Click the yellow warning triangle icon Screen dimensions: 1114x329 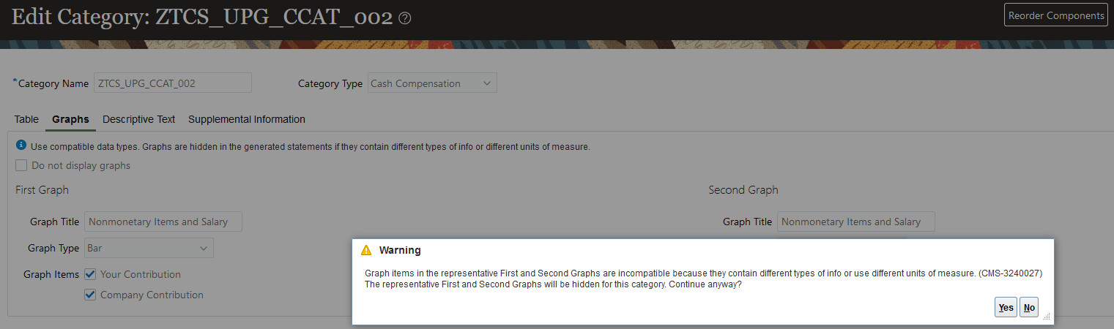(x=366, y=250)
